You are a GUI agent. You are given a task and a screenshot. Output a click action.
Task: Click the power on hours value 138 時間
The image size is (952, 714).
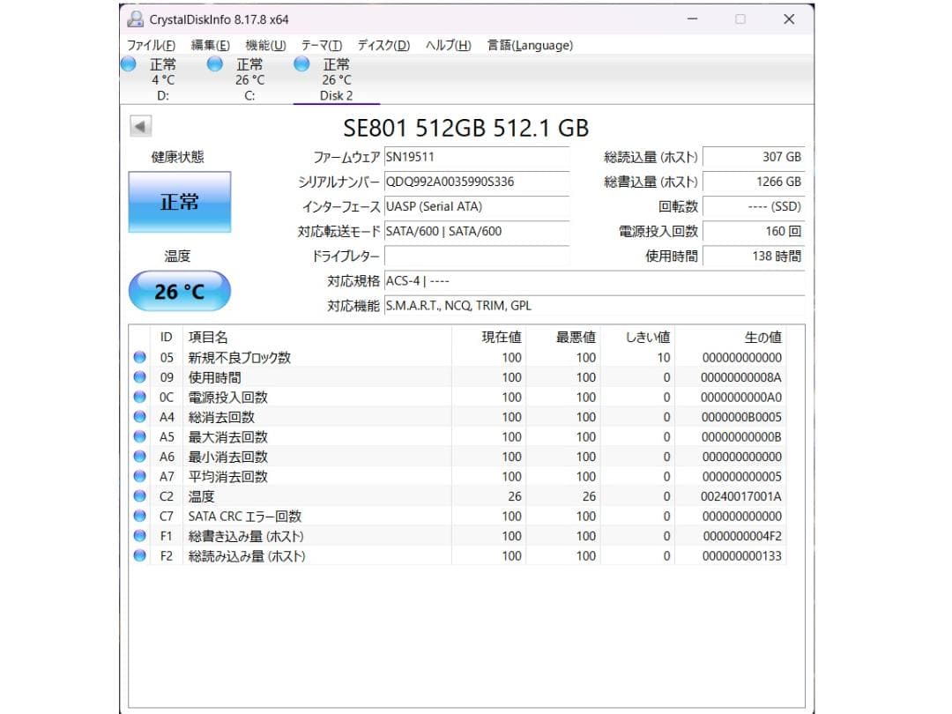coord(754,257)
